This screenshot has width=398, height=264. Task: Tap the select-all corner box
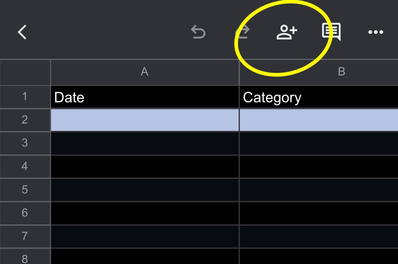click(x=25, y=72)
